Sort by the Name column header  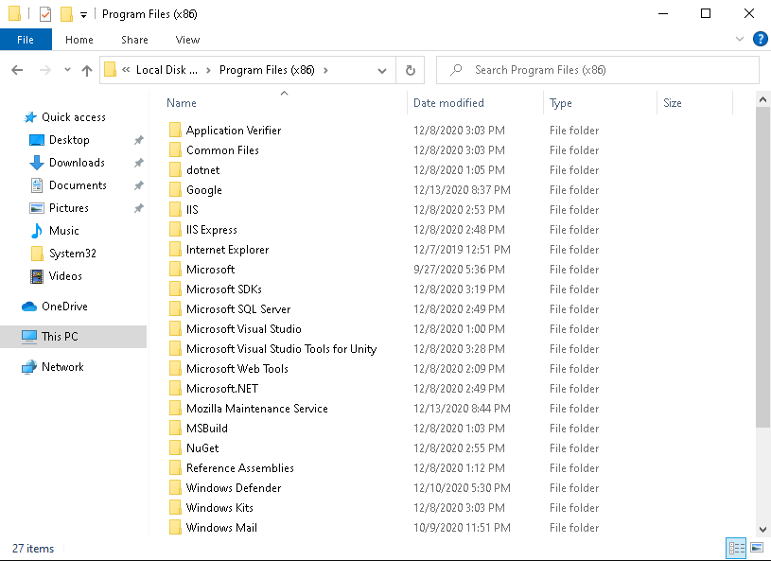point(182,103)
